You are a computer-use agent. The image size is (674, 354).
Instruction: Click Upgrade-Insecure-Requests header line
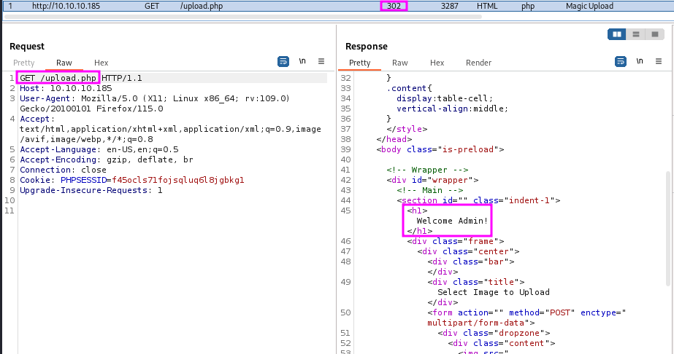91,190
